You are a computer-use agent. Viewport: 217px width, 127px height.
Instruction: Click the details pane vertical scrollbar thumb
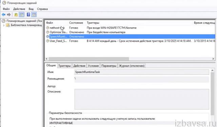213,93
